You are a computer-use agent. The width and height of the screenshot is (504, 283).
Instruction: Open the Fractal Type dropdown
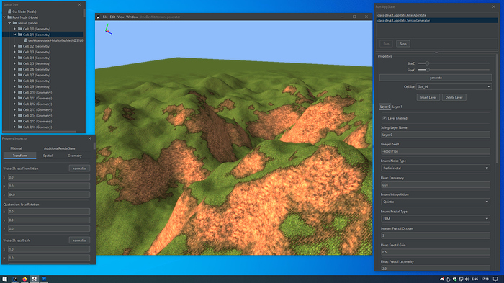435,219
